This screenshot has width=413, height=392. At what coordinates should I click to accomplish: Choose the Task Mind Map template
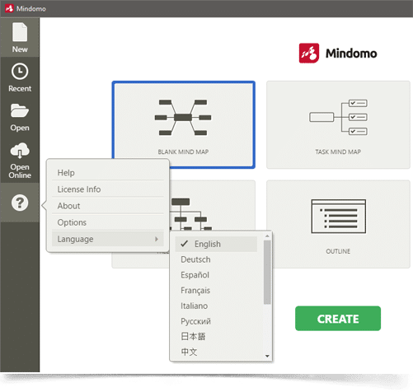(x=338, y=124)
